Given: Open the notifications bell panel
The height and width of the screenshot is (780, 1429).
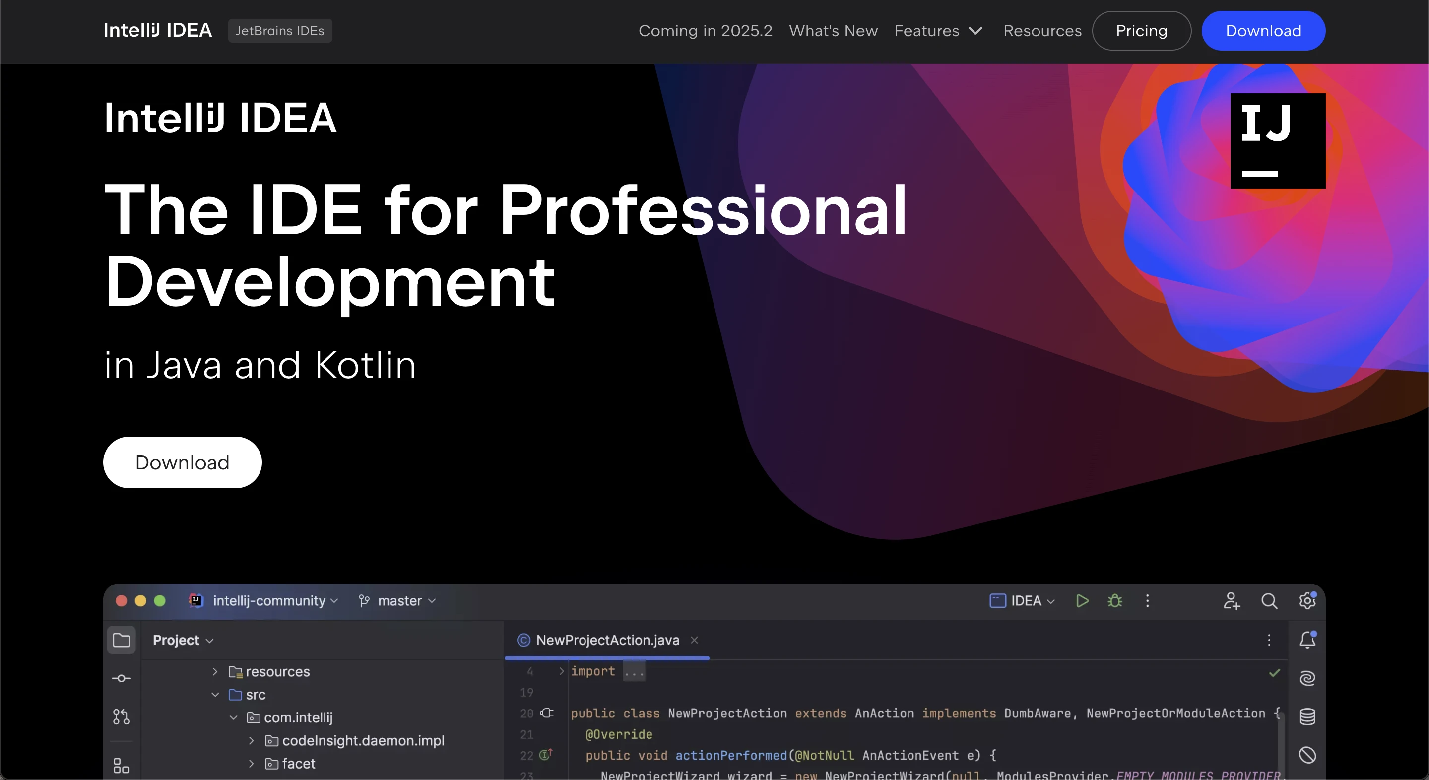Looking at the screenshot, I should click(1307, 641).
